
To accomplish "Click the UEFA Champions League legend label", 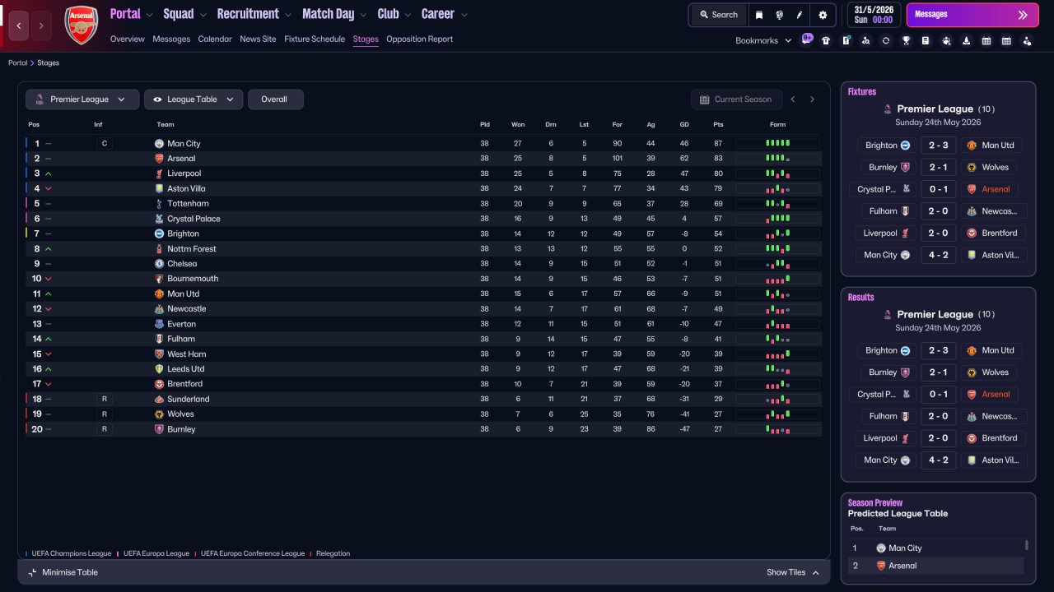I will pyautogui.click(x=72, y=553).
